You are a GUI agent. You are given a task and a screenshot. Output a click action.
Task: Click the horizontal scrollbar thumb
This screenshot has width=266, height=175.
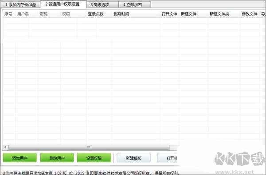pos(89,147)
